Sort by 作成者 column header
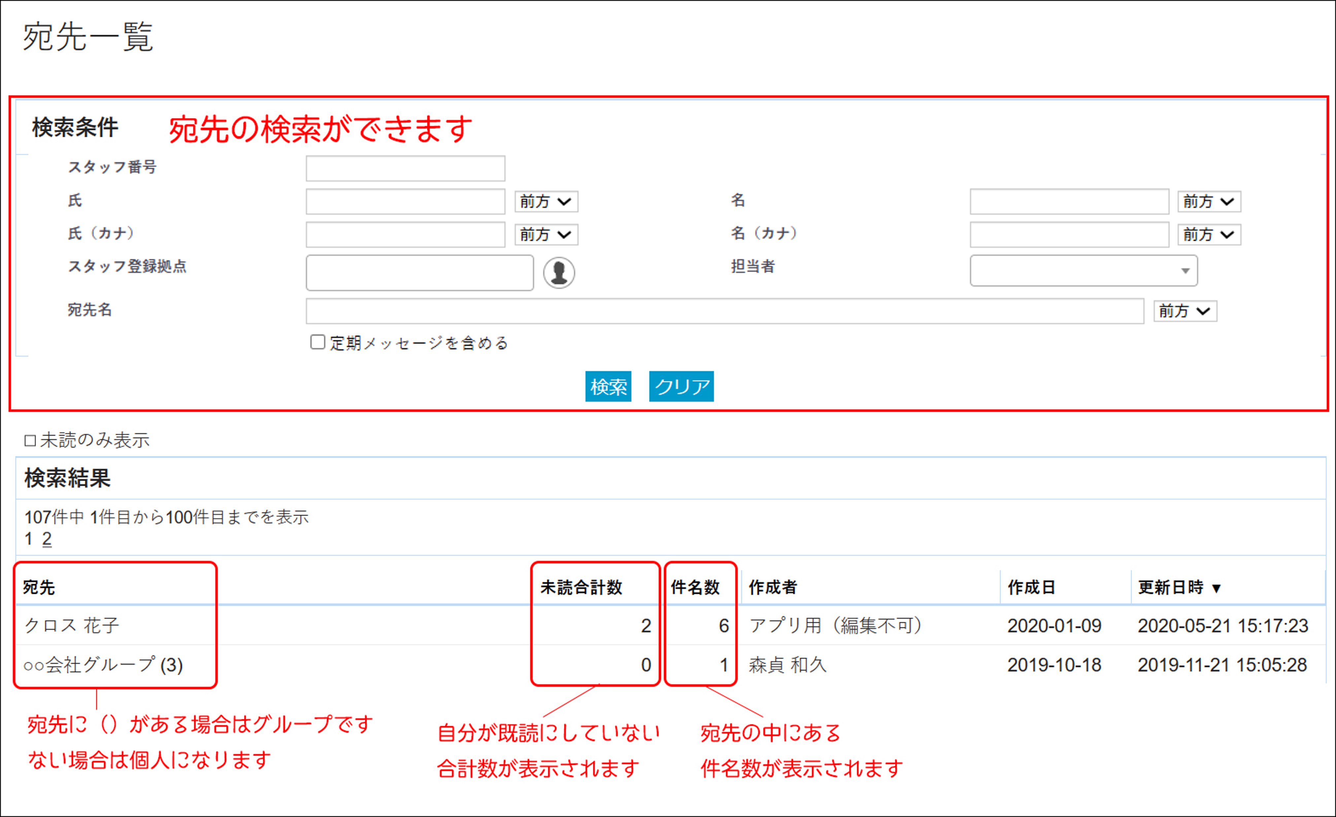Viewport: 1336px width, 817px height. click(773, 588)
